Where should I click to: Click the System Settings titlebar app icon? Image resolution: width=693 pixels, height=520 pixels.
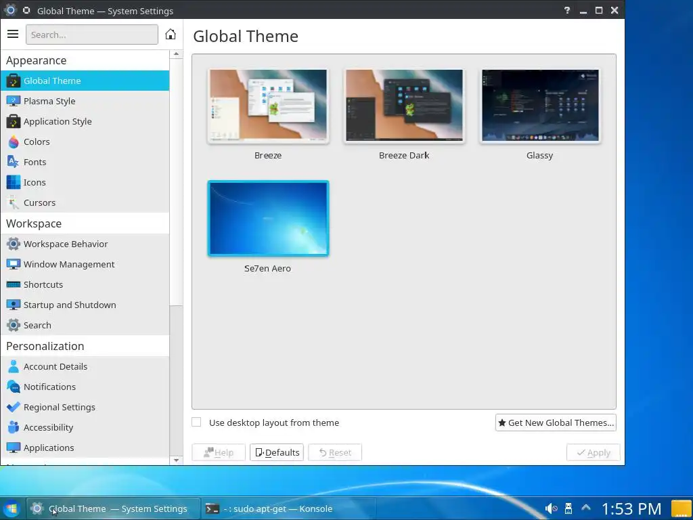coord(10,10)
